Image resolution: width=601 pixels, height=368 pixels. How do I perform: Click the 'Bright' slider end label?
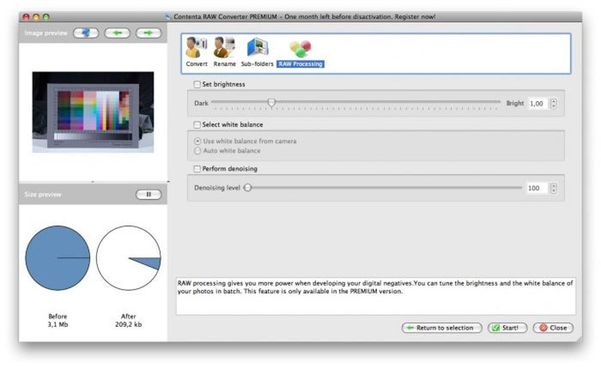click(x=515, y=104)
